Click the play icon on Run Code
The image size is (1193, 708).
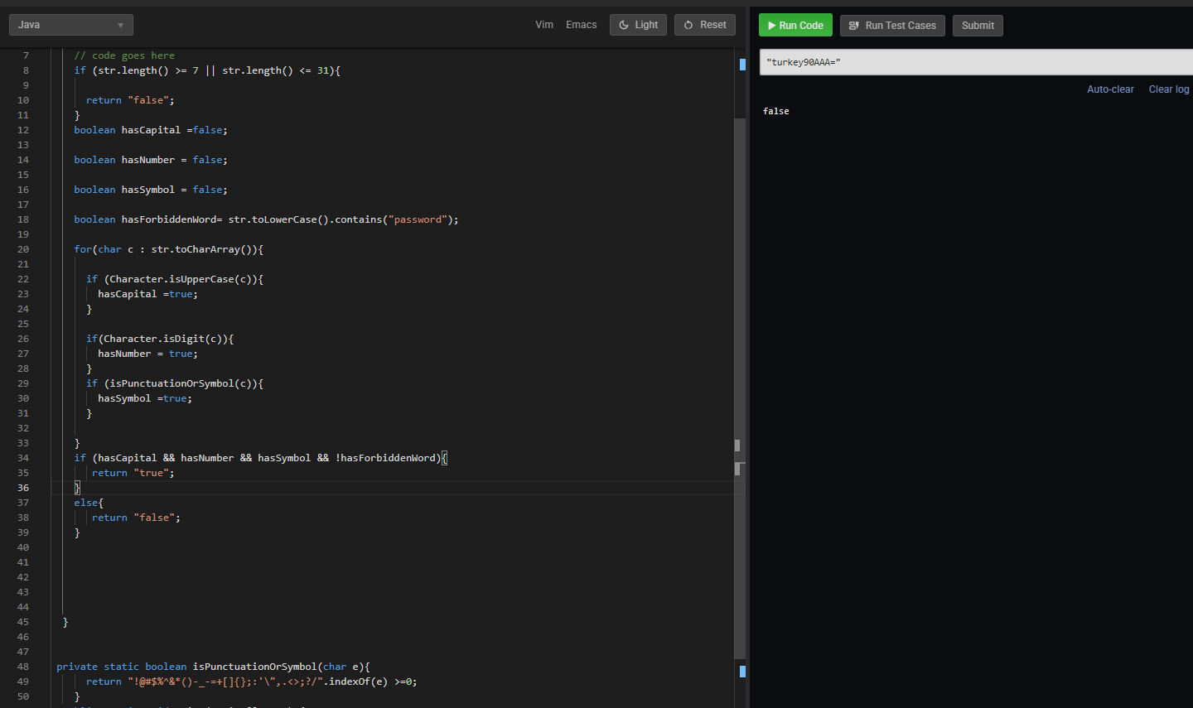(x=772, y=25)
